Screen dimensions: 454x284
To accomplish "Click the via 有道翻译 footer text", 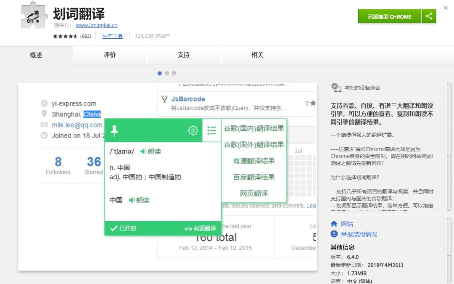I will click(200, 228).
